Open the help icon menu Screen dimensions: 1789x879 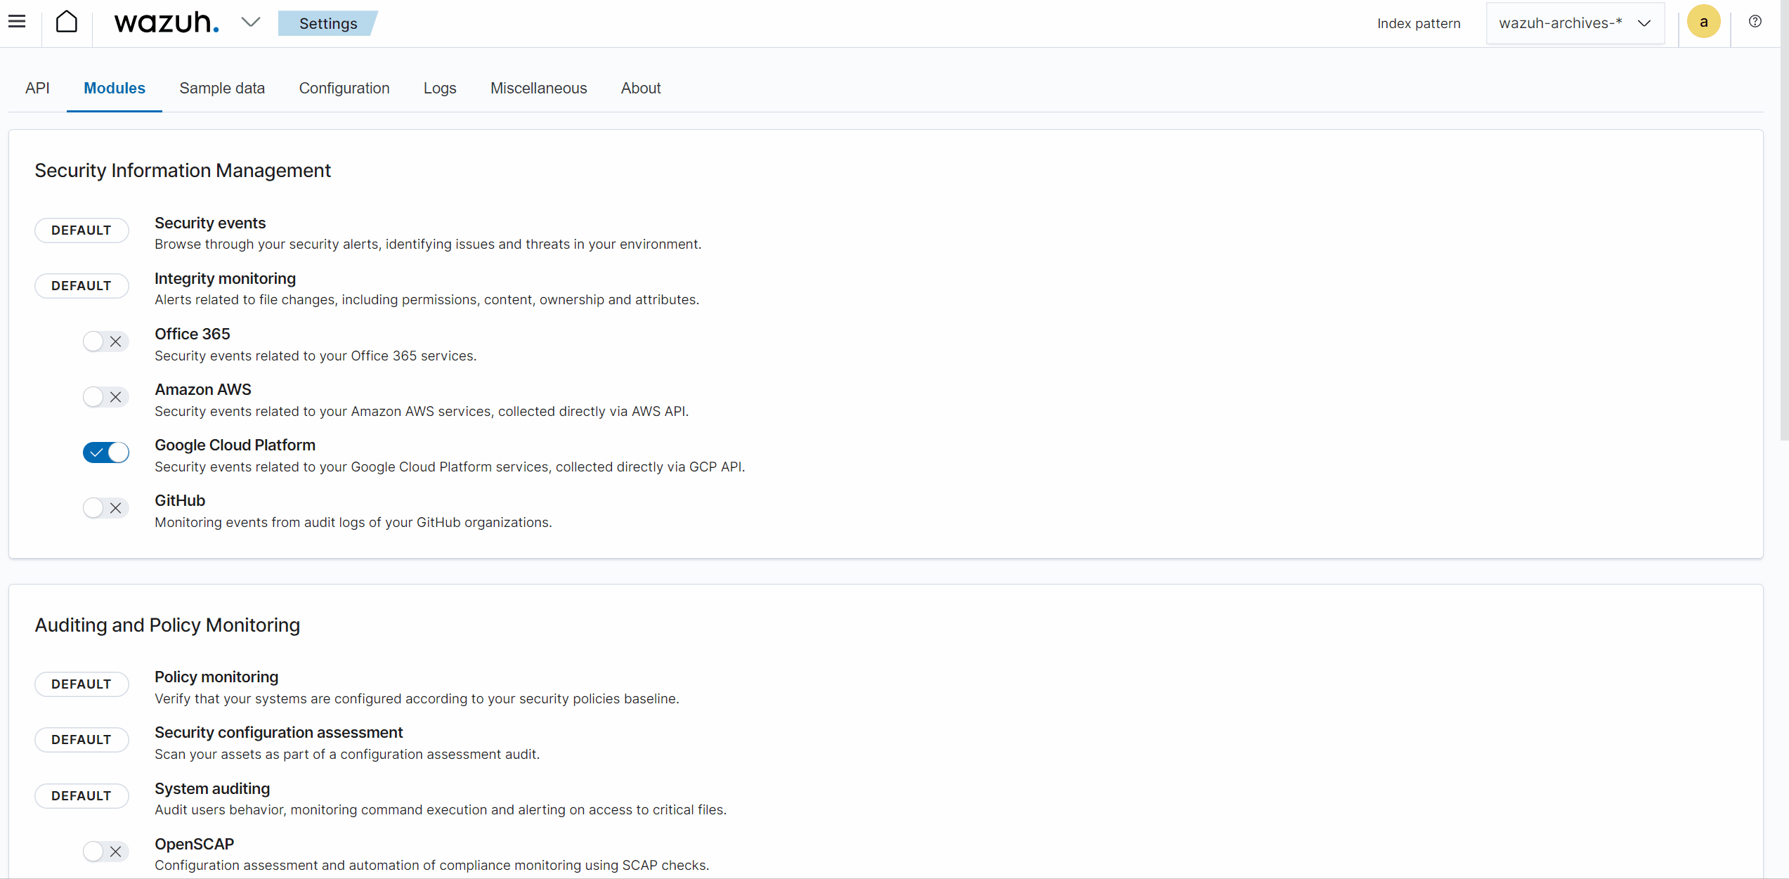pyautogui.click(x=1755, y=22)
